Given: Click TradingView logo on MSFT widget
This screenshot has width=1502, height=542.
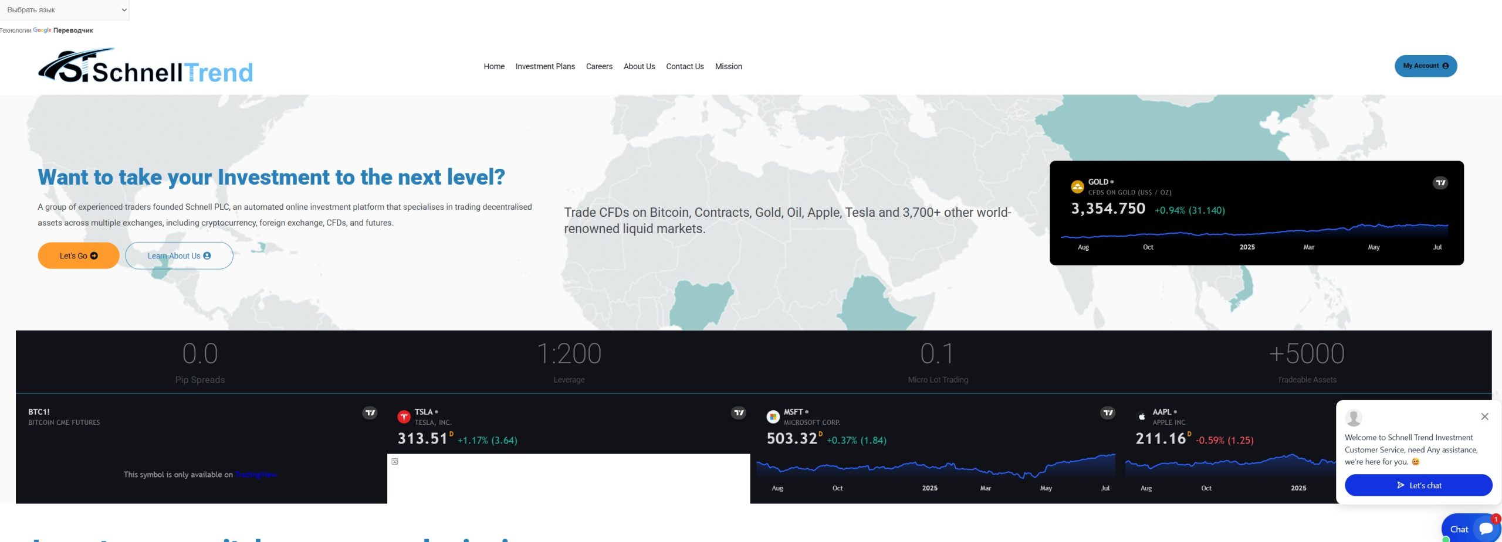Looking at the screenshot, I should tap(1107, 413).
